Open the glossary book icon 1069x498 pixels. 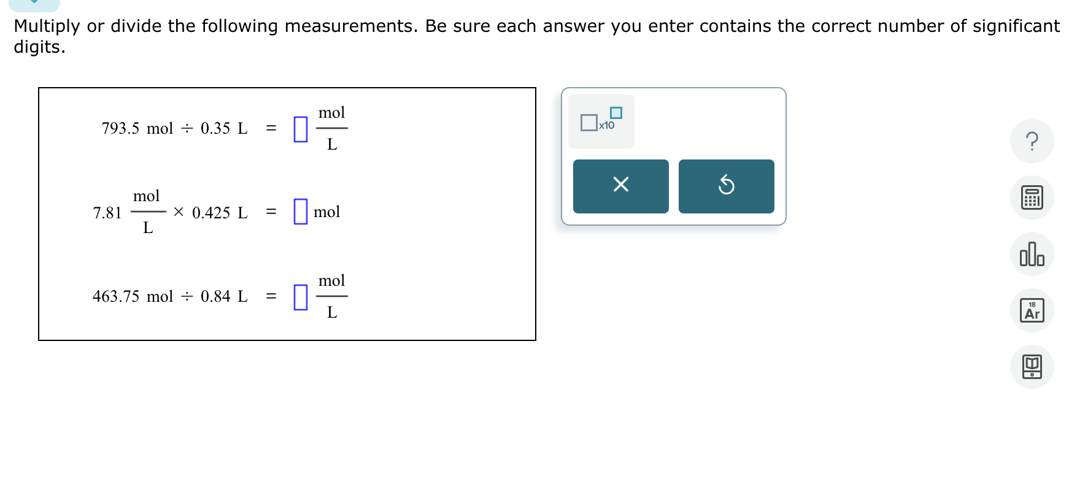(1032, 366)
